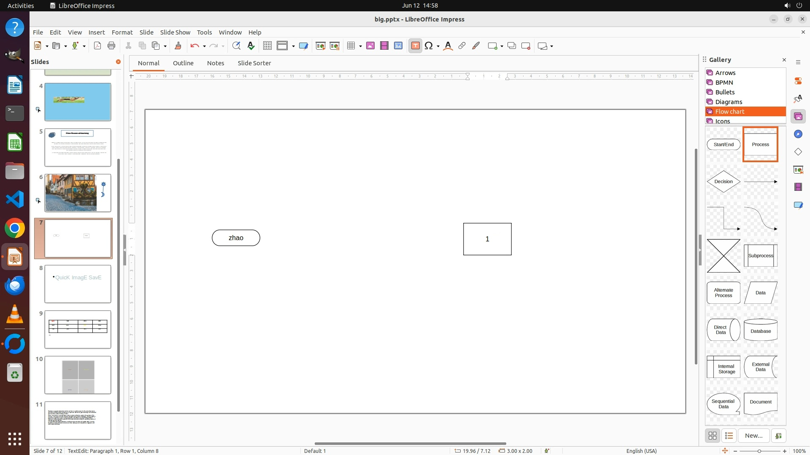Open the Slide Show menu

click(x=175, y=32)
